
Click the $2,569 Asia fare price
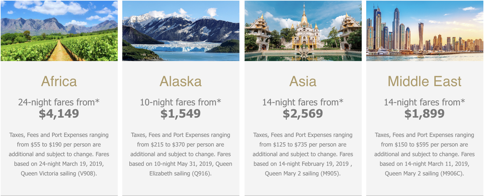[x=303, y=113]
